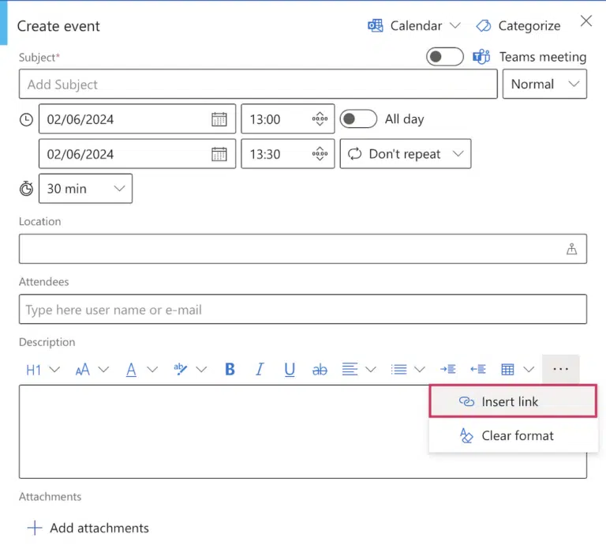Click the Location input field
Screen dimensions: 606x557
tap(303, 249)
